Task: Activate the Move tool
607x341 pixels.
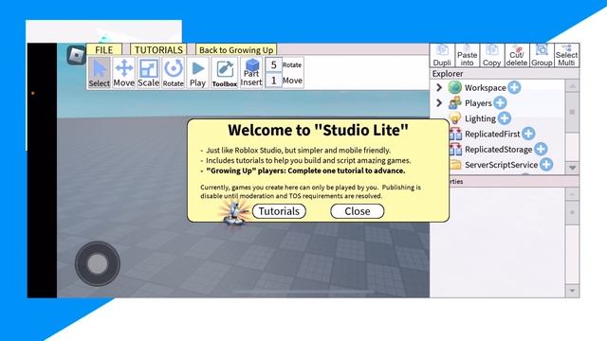Action: pos(124,73)
